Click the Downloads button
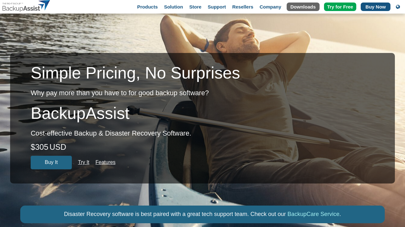This screenshot has height=227, width=405. click(x=303, y=7)
